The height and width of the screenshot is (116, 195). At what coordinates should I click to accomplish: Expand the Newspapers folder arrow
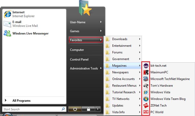[x=140, y=72]
